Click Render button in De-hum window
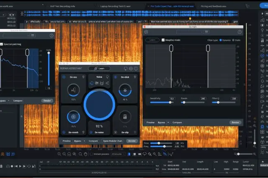The width and height of the screenshot is (268, 178). pos(235,123)
